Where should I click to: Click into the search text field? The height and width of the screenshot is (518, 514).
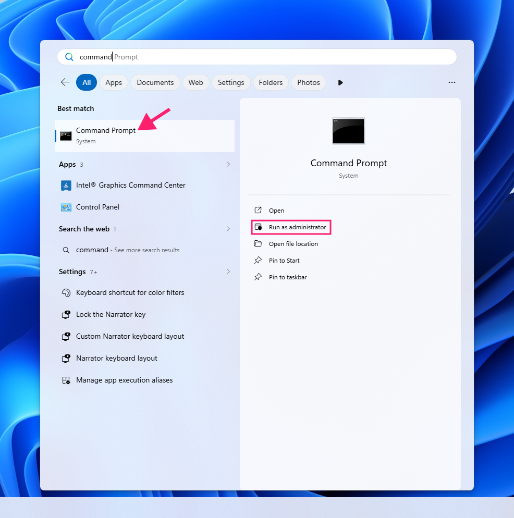click(x=257, y=57)
